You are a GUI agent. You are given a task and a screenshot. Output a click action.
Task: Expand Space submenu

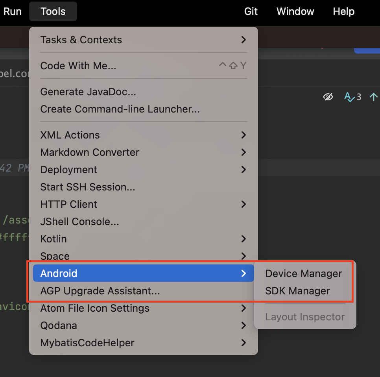(x=144, y=256)
